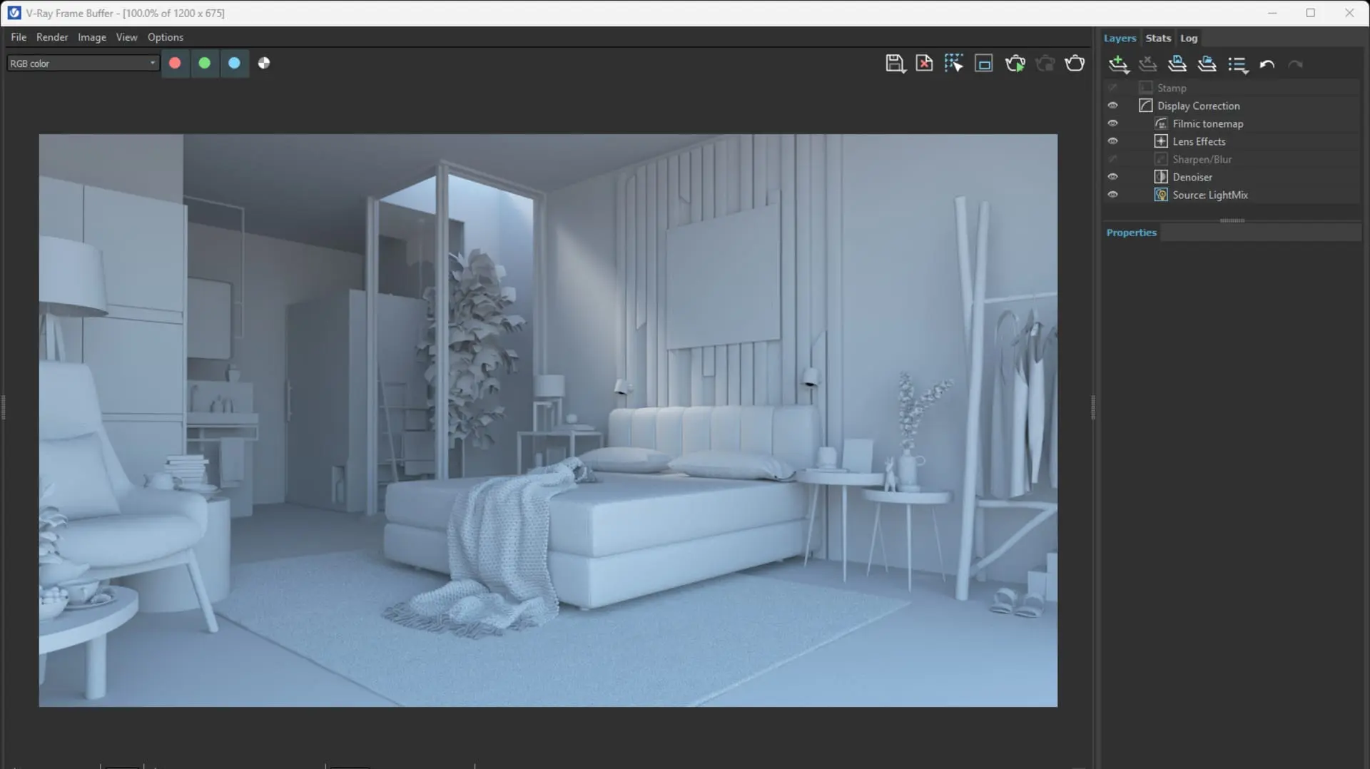Screen dimensions: 1370x769
Task: Toggle the blue channel display button
Action: (234, 63)
